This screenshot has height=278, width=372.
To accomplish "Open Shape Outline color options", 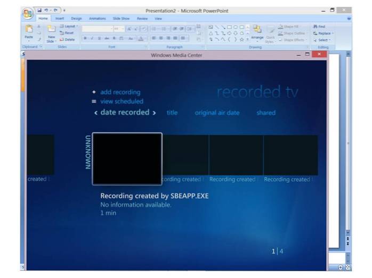I will click(293, 33).
